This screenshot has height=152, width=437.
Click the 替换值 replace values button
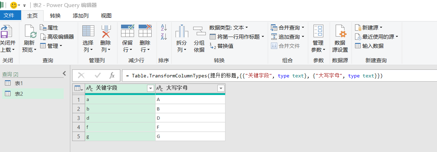(221, 46)
